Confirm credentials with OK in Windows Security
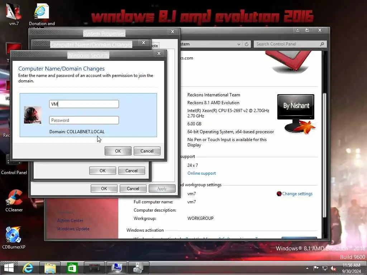The width and height of the screenshot is (367, 275). [118, 151]
